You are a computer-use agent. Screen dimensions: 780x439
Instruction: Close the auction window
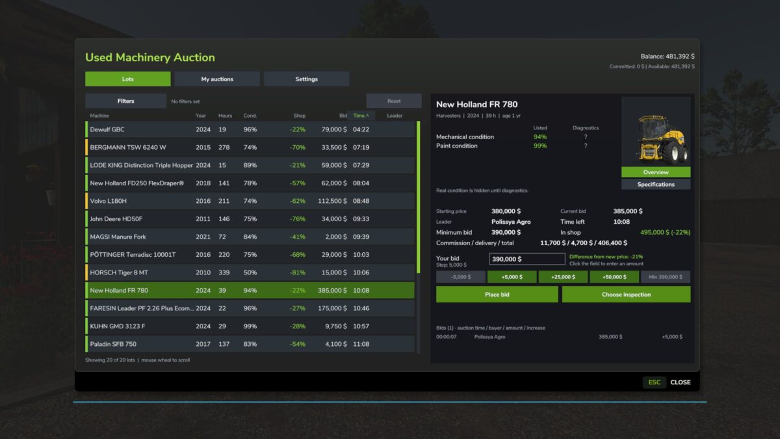681,382
